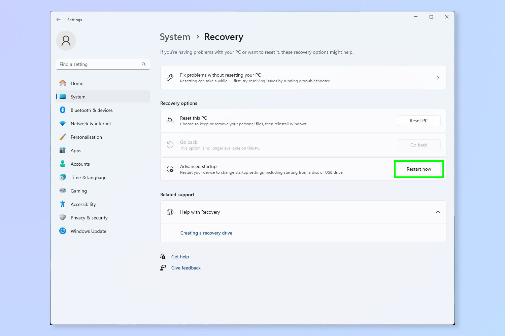
Task: Click the Advanced startup power icon
Action: pyautogui.click(x=170, y=169)
